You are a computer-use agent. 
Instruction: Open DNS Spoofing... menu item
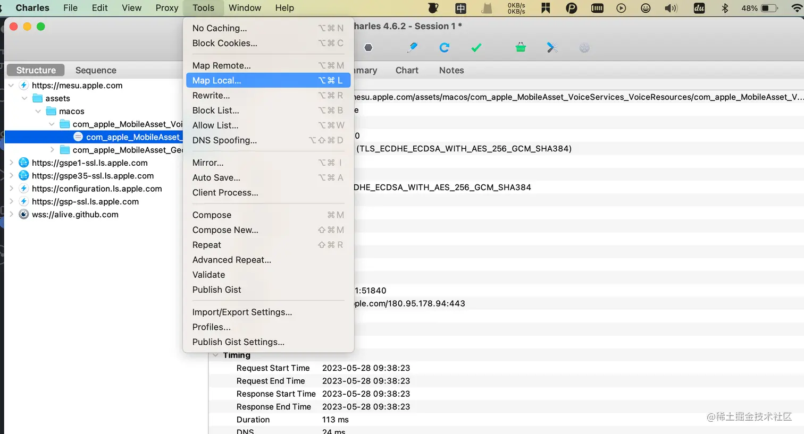pyautogui.click(x=268, y=140)
